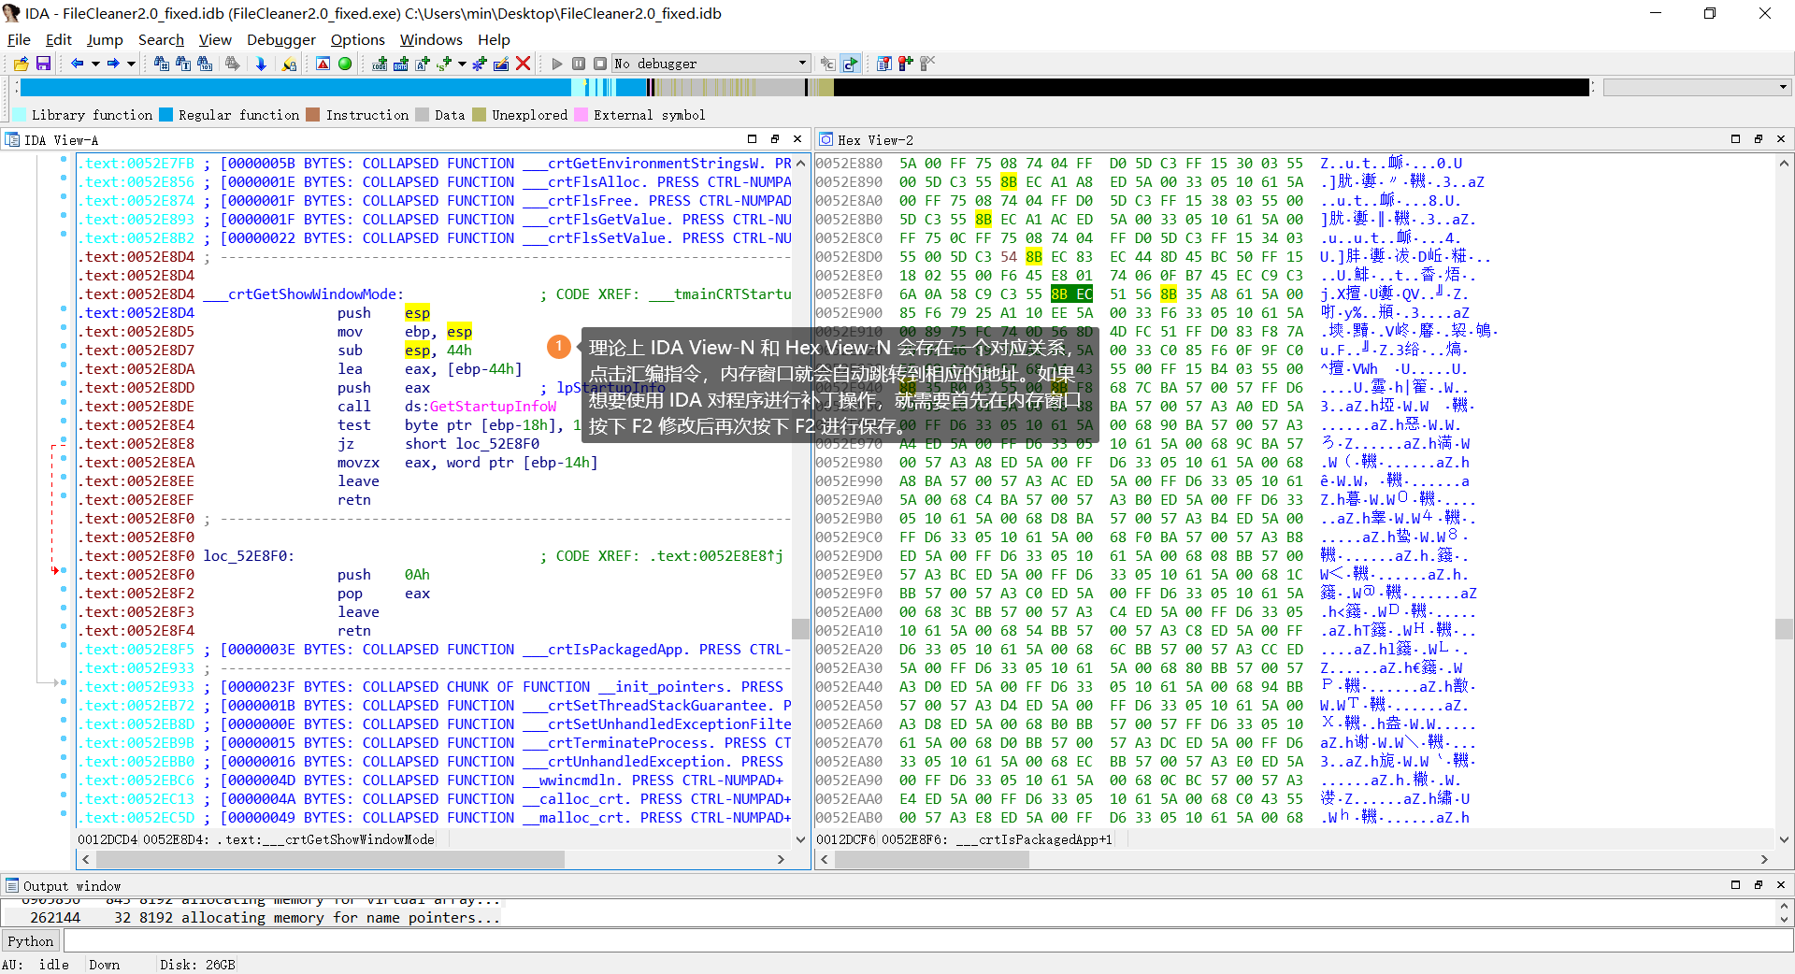Open the Search menu
1795x974 pixels.
(161, 39)
